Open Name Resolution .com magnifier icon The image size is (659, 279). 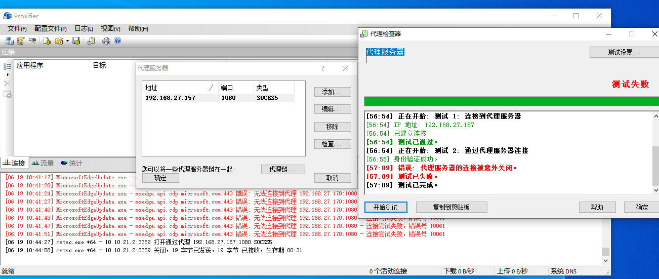32,41
